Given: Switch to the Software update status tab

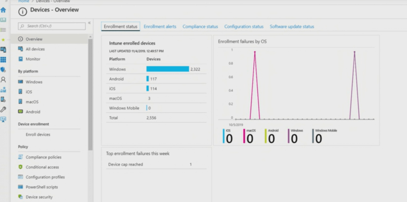Looking at the screenshot, I should point(292,27).
